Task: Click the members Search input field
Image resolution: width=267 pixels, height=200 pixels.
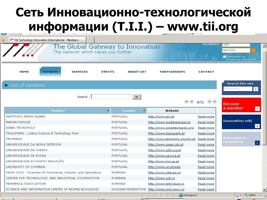Action: click(111, 97)
